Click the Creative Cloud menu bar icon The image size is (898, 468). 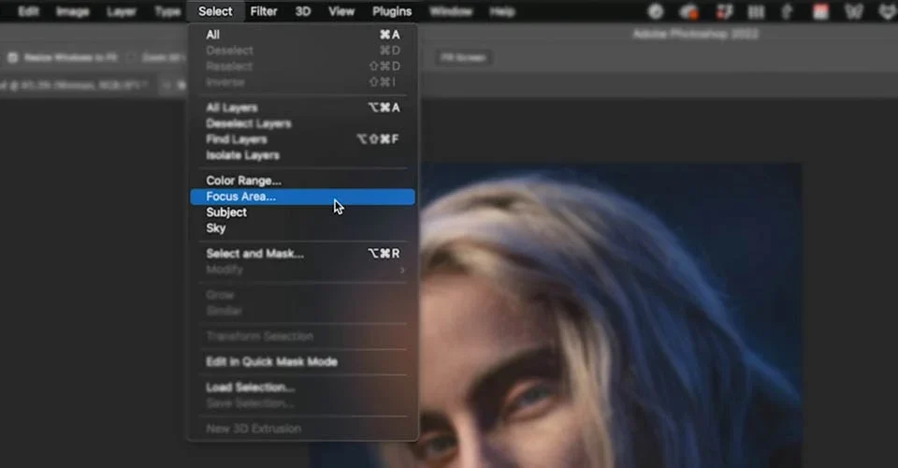pyautogui.click(x=689, y=11)
